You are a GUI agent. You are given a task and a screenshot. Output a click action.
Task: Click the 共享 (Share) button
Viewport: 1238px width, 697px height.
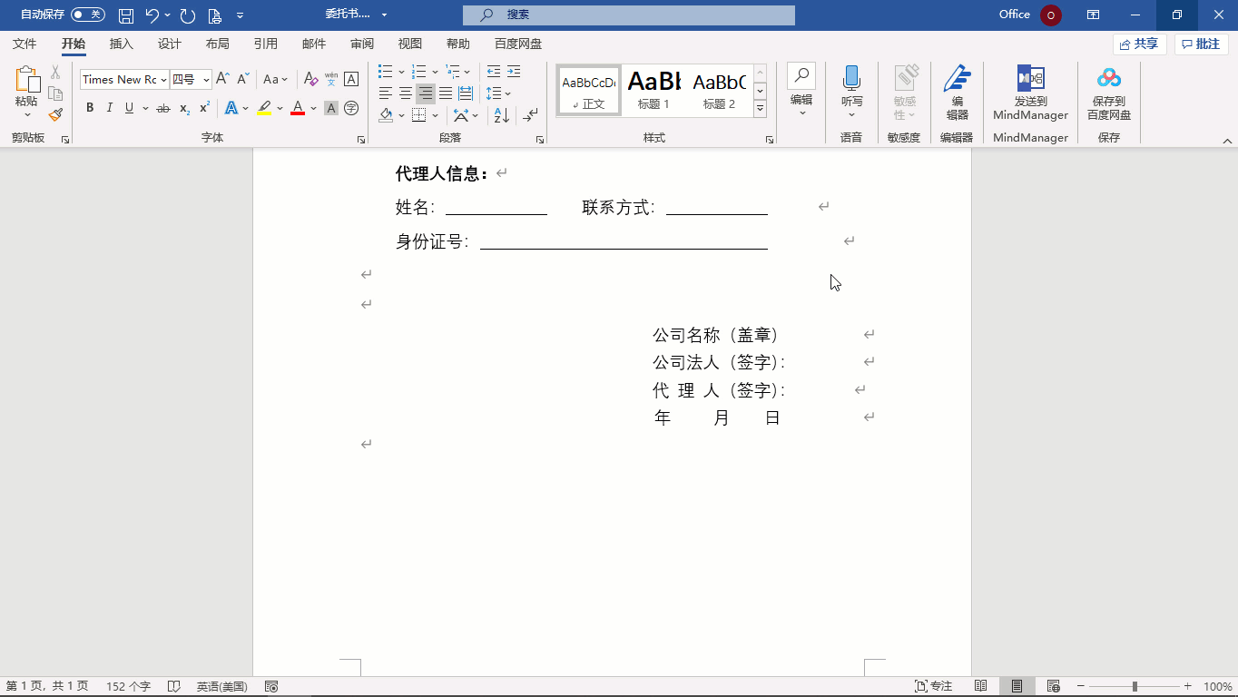[x=1139, y=43]
